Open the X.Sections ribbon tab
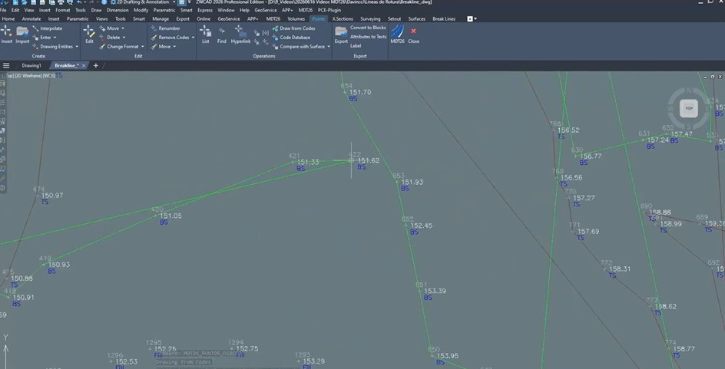This screenshot has height=369, width=725. (343, 19)
